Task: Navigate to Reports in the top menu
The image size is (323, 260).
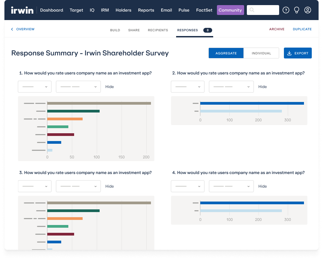Action: tap(146, 10)
